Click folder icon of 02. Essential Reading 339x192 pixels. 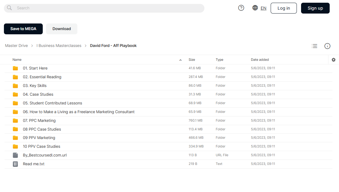click(15, 77)
